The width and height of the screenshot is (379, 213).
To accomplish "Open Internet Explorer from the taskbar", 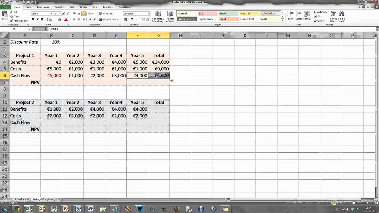I will (x=115, y=209).
